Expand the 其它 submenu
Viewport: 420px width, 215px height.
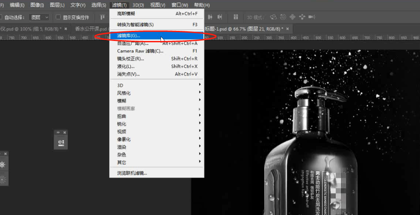(x=157, y=163)
